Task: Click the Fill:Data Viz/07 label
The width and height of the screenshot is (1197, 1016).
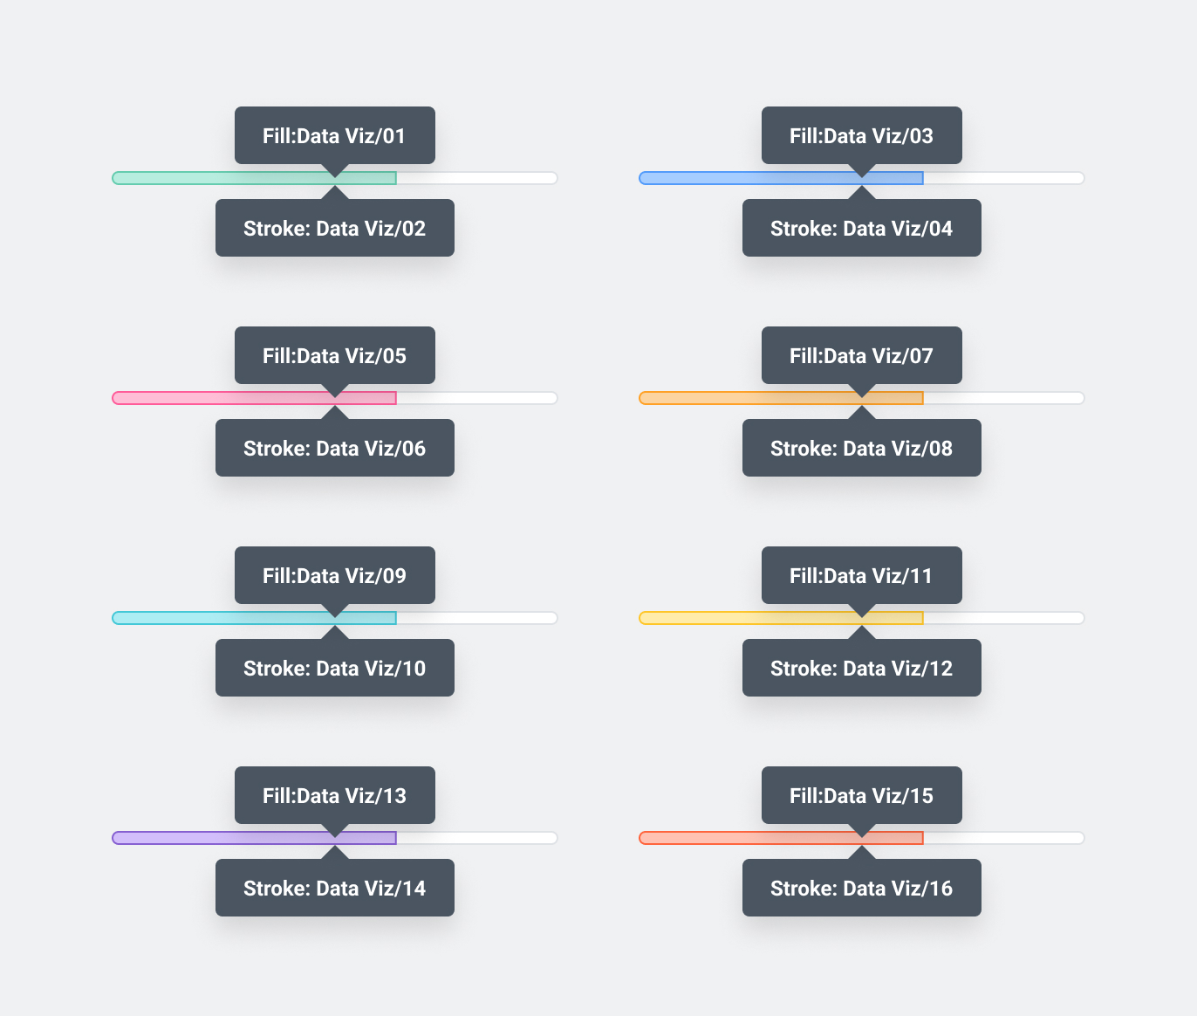Action: click(x=861, y=355)
